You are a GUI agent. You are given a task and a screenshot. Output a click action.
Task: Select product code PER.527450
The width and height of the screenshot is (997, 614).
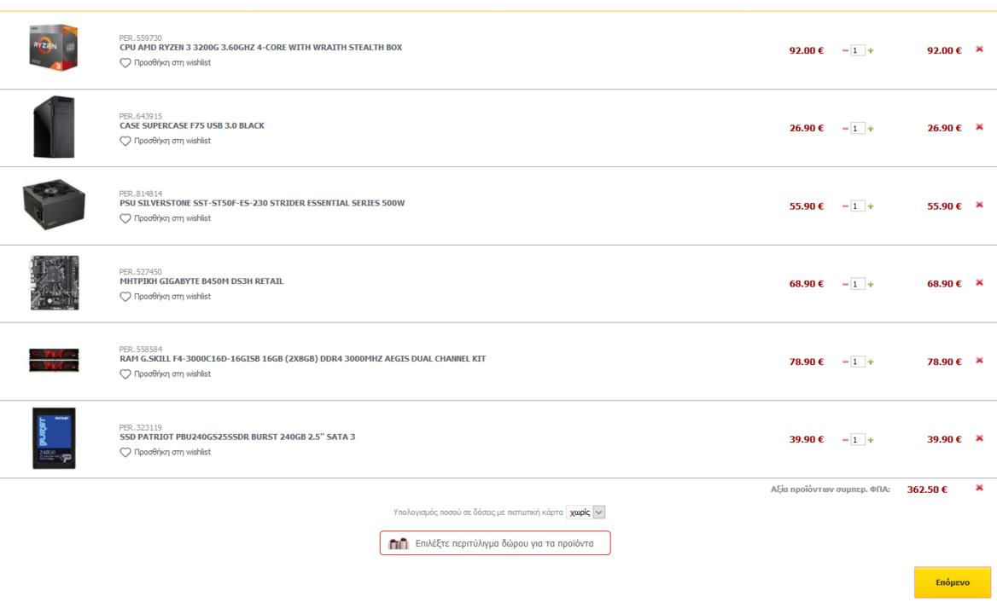click(x=141, y=272)
